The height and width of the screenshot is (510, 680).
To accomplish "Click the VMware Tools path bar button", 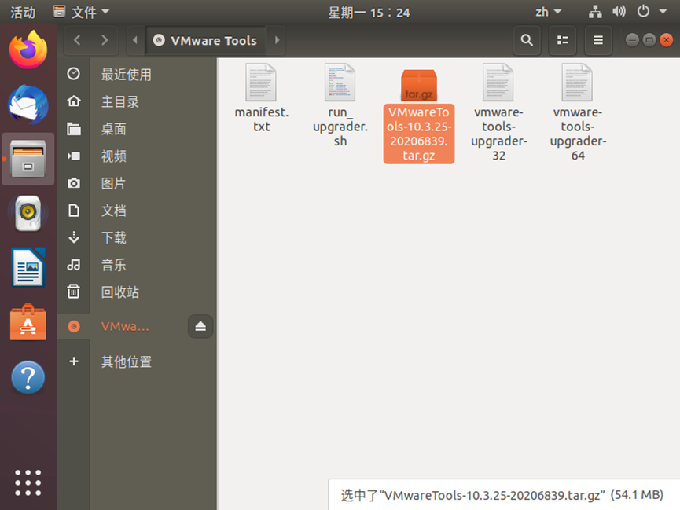I will (205, 40).
